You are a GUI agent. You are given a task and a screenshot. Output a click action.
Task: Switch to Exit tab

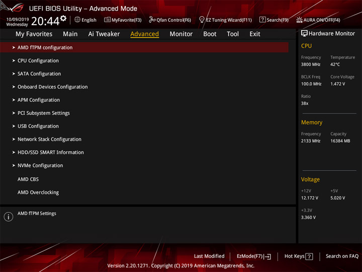click(255, 34)
